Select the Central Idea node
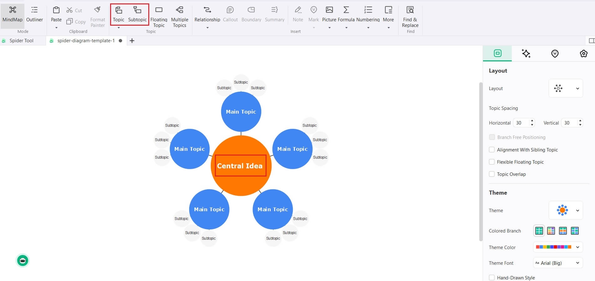This screenshot has width=595, height=281. click(240, 166)
